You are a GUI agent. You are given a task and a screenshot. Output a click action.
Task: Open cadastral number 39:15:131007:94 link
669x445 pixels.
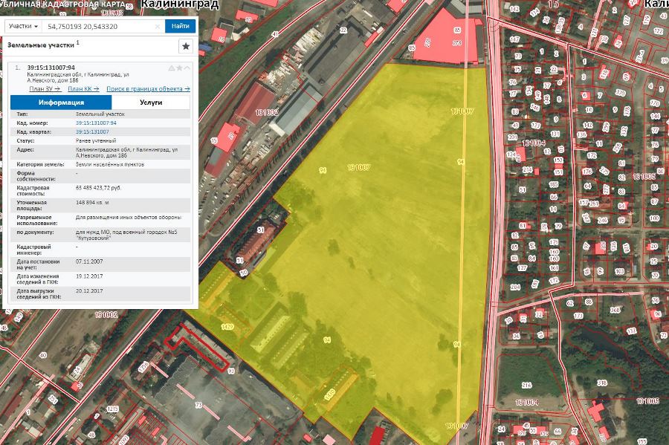click(96, 123)
